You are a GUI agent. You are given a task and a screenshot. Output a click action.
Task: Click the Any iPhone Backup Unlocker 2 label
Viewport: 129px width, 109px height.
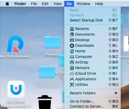16,104
